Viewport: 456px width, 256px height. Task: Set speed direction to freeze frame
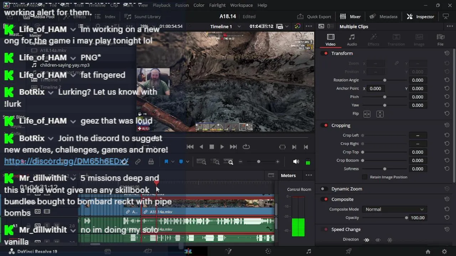pos(389,240)
